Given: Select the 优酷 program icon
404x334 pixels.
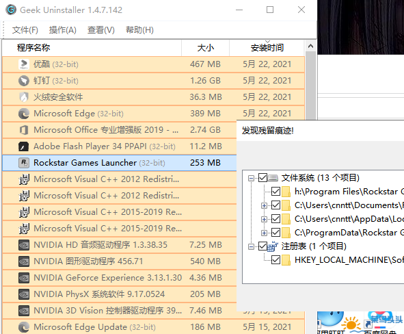Looking at the screenshot, I should coord(24,64).
